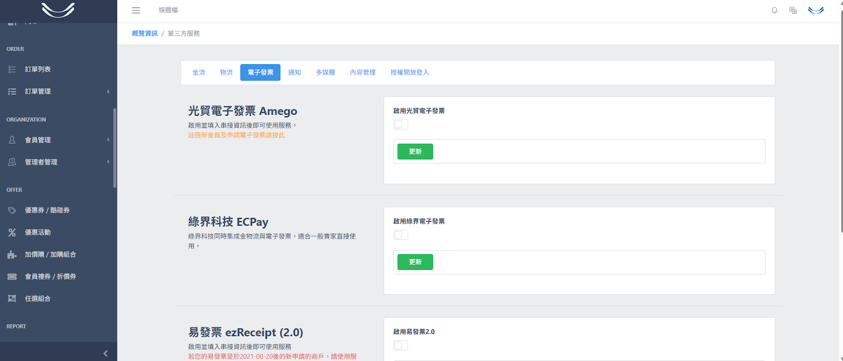The width and height of the screenshot is (843, 361).
Task: Switch to the 金流 tab
Action: point(199,73)
